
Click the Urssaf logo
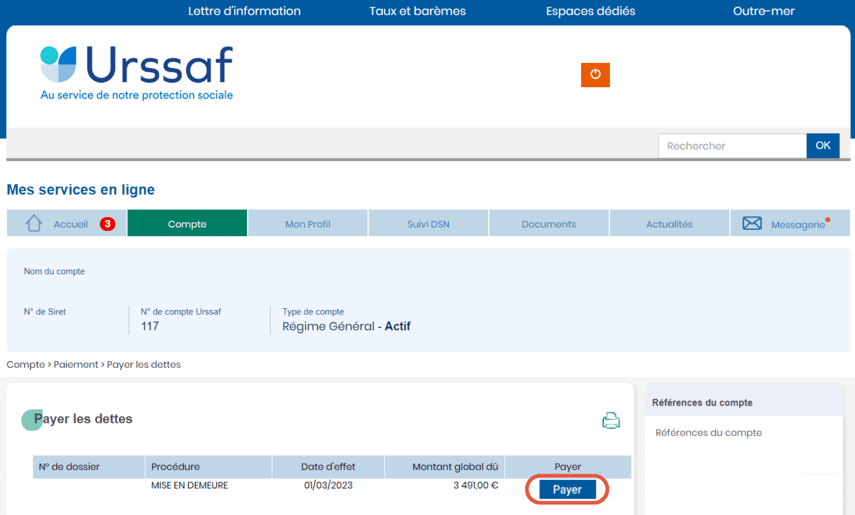tap(137, 73)
